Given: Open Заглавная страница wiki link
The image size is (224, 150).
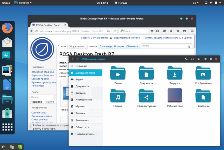Looking at the screenshot, I should point(43,72).
